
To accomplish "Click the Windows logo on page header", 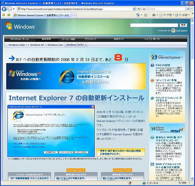I will tap(20, 26).
